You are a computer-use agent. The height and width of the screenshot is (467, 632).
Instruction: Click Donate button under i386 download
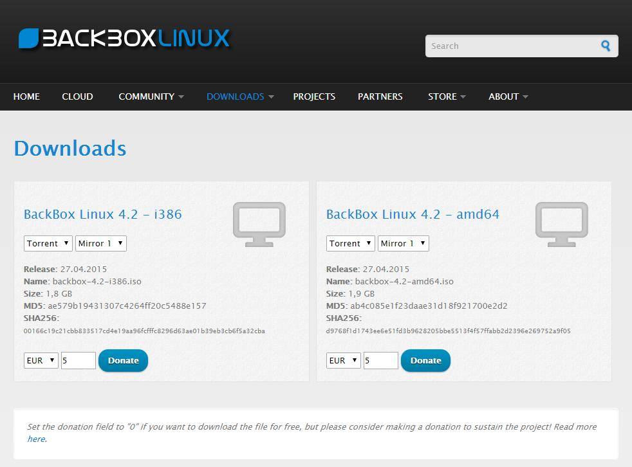pos(124,361)
